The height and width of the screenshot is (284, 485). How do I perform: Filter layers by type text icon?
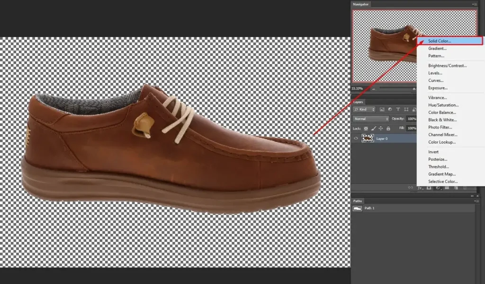(x=398, y=109)
